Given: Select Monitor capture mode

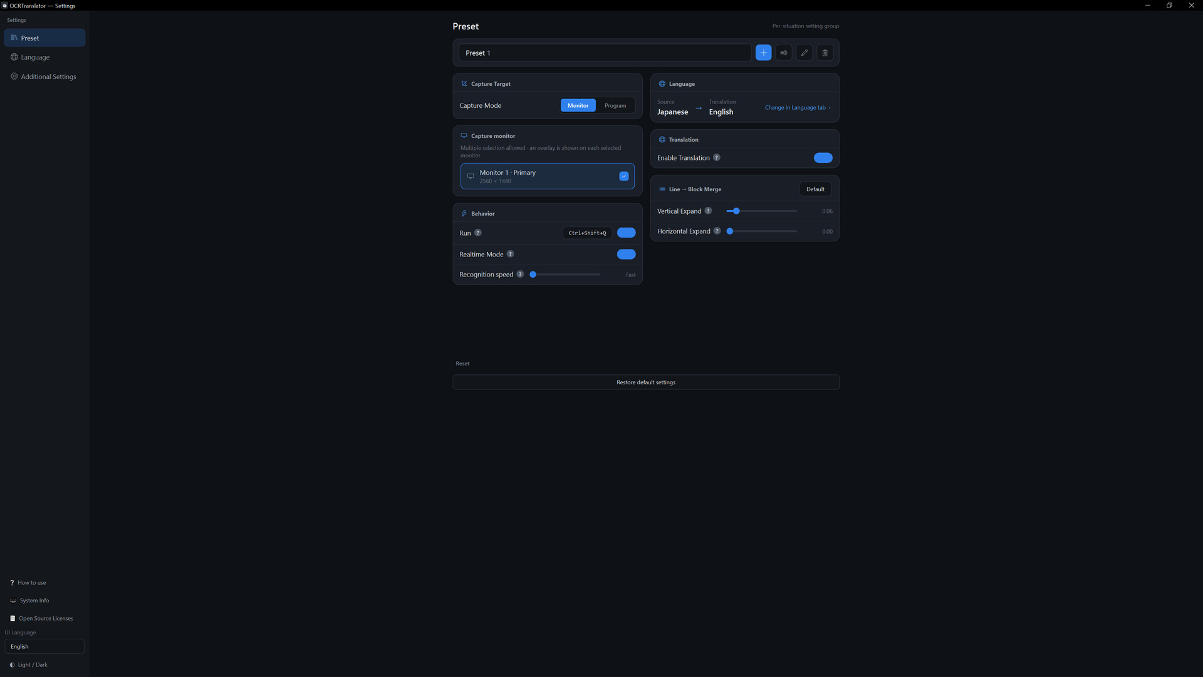Looking at the screenshot, I should pos(578,105).
